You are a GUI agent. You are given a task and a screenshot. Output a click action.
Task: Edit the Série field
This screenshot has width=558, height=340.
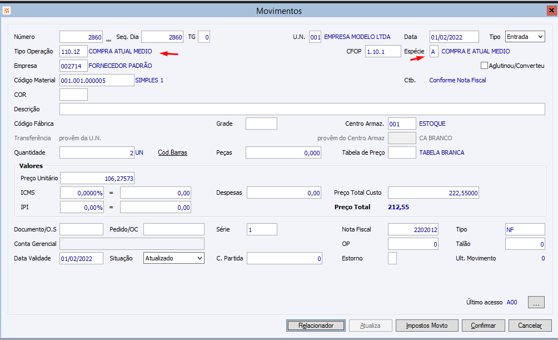262,229
